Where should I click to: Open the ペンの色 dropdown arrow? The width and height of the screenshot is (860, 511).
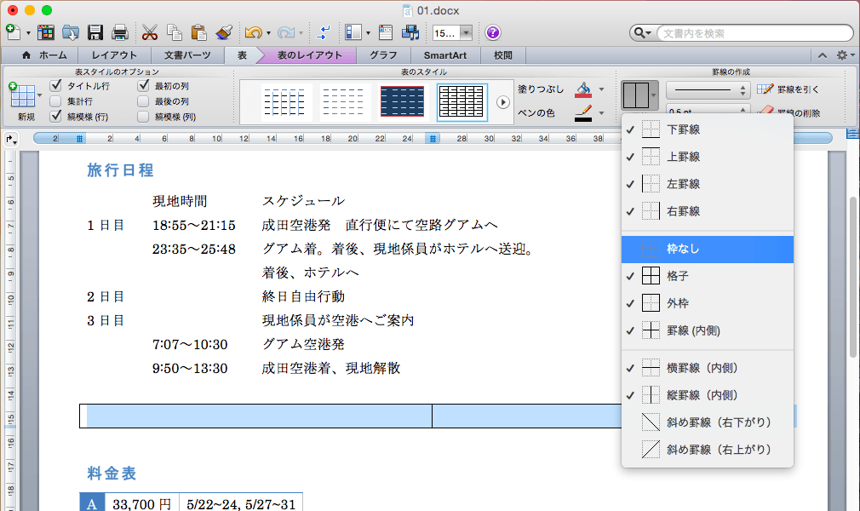click(601, 113)
